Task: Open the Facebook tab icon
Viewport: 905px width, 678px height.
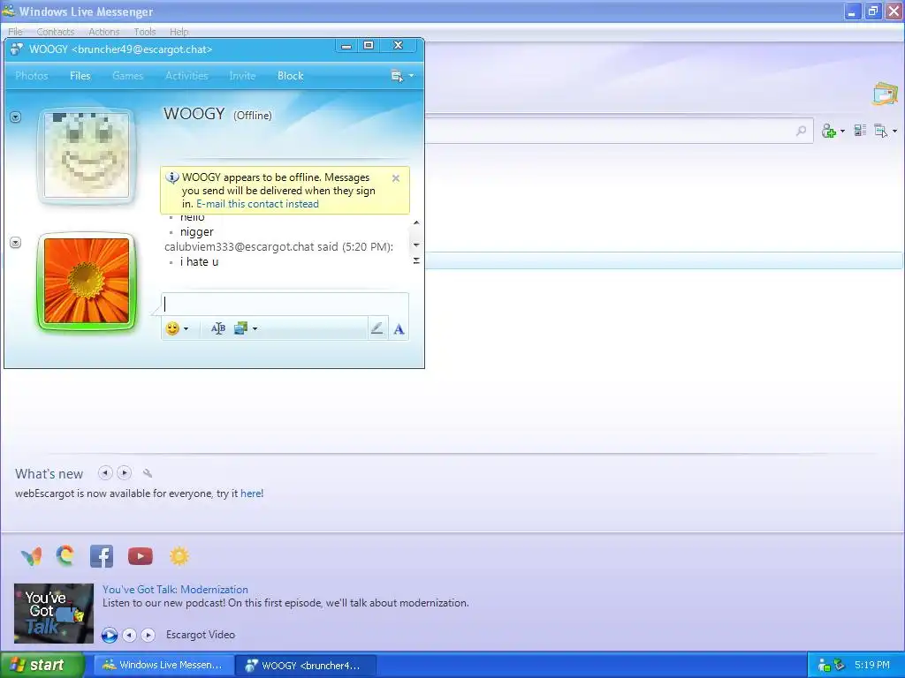Action: click(102, 556)
